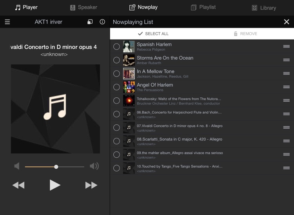Adjust the volume slider handle
294x215 pixels.
pyautogui.click(x=56, y=167)
